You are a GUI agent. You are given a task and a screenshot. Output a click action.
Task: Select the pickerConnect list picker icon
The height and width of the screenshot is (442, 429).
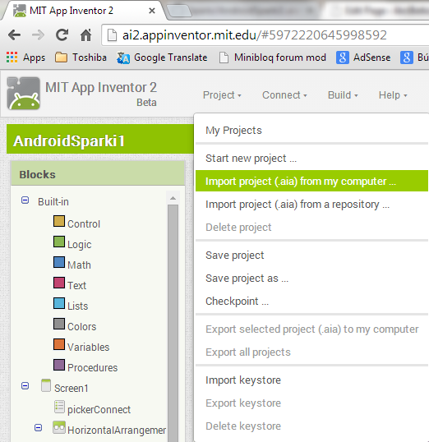tap(59, 407)
